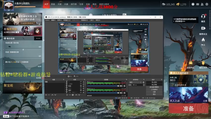Open OBS 工具(T) menu
211x119 pixels.
92,20
